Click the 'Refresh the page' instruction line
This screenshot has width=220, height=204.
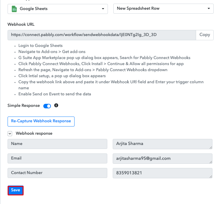(93, 70)
